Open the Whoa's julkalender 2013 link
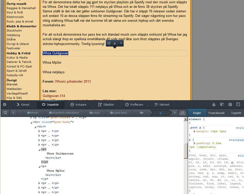Screen dimensions: 244x194 point(73,81)
